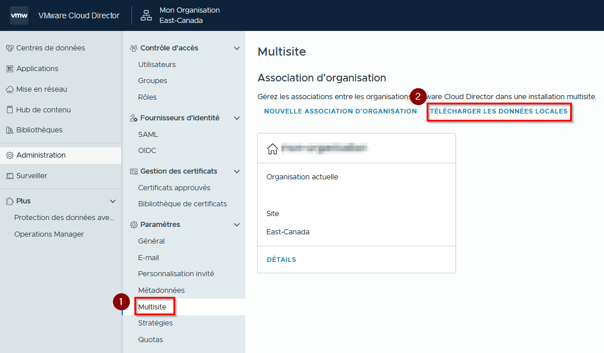Click the Mise en réseau cloud icon
This screenshot has height=353, width=604.
point(10,89)
